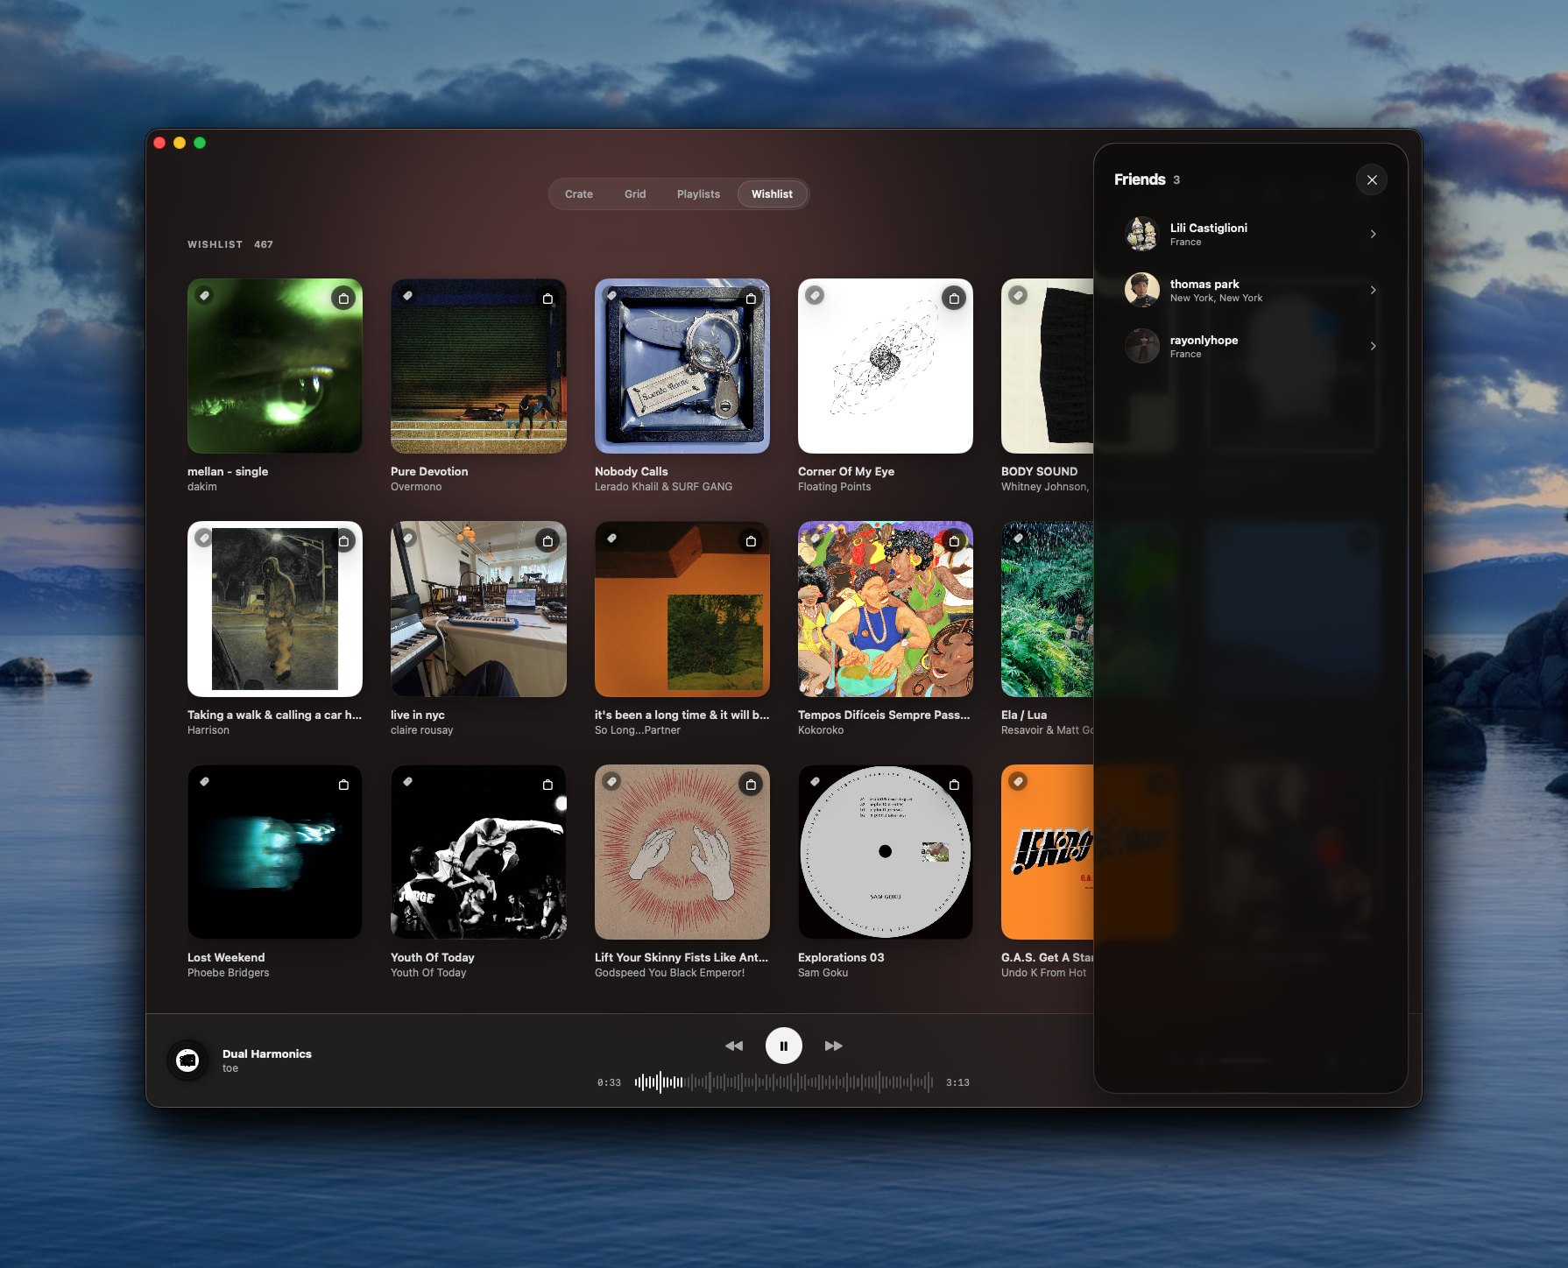Click the bag icon on Youth Of Today cover
Viewport: 1568px width, 1268px height.
(x=547, y=785)
